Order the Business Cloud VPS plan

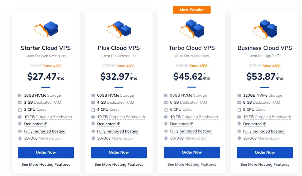click(265, 153)
